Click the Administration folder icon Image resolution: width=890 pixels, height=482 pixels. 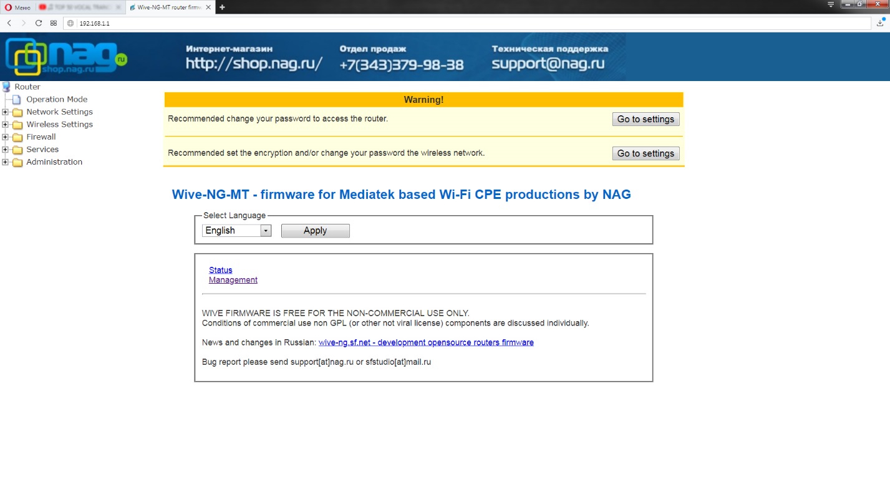[17, 162]
